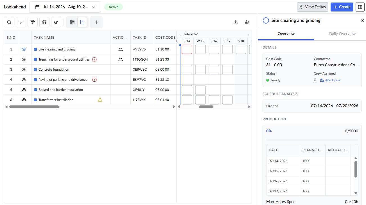Viewport: 366px width, 205px height.
Task: Click the production progress bar
Action: pos(312,140)
